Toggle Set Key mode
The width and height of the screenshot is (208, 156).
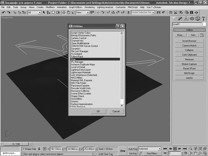tap(133, 153)
